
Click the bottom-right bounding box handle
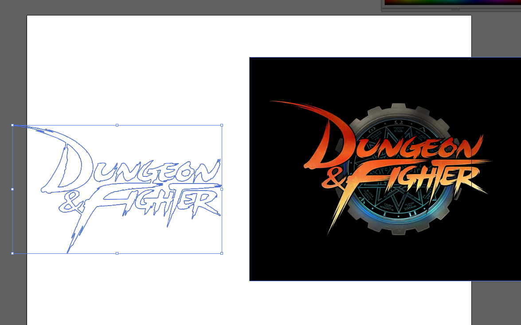click(x=222, y=253)
